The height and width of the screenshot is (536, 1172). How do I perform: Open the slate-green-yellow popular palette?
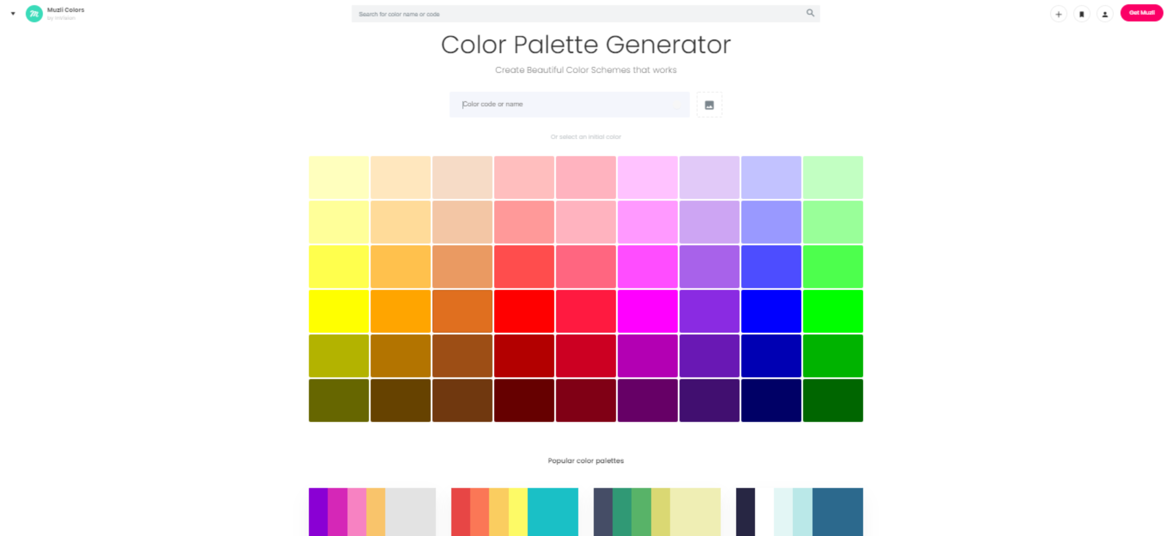(x=656, y=512)
